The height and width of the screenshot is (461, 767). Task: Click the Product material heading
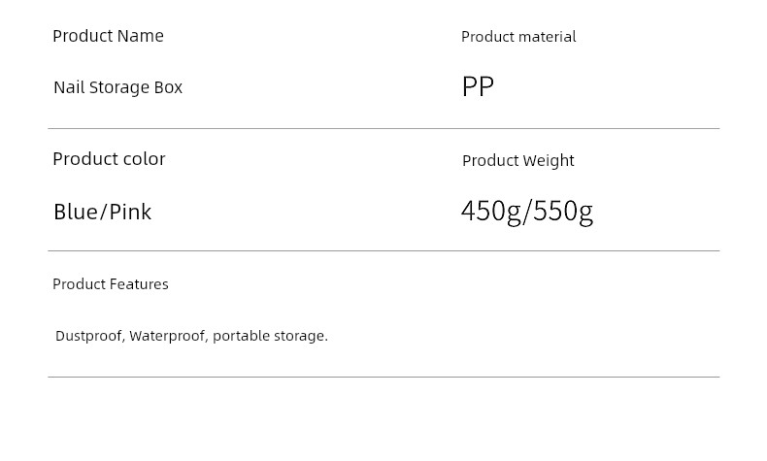518,37
